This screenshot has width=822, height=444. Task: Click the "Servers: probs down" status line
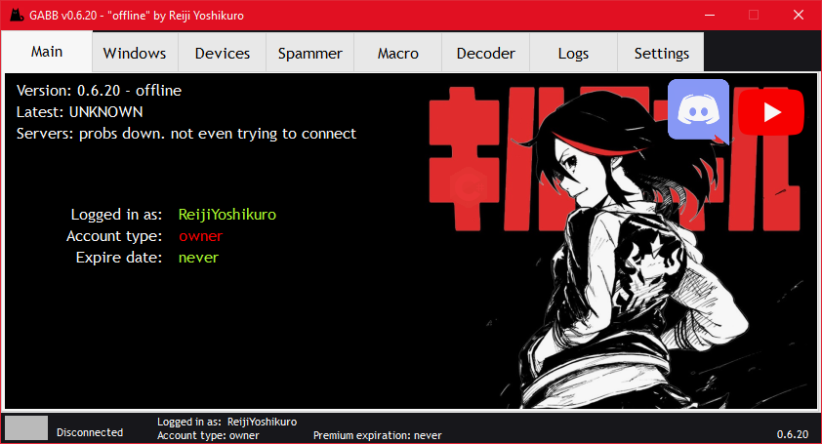click(x=186, y=134)
